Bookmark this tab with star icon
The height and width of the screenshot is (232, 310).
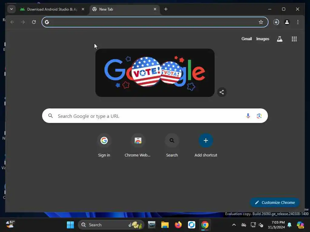pyautogui.click(x=261, y=22)
